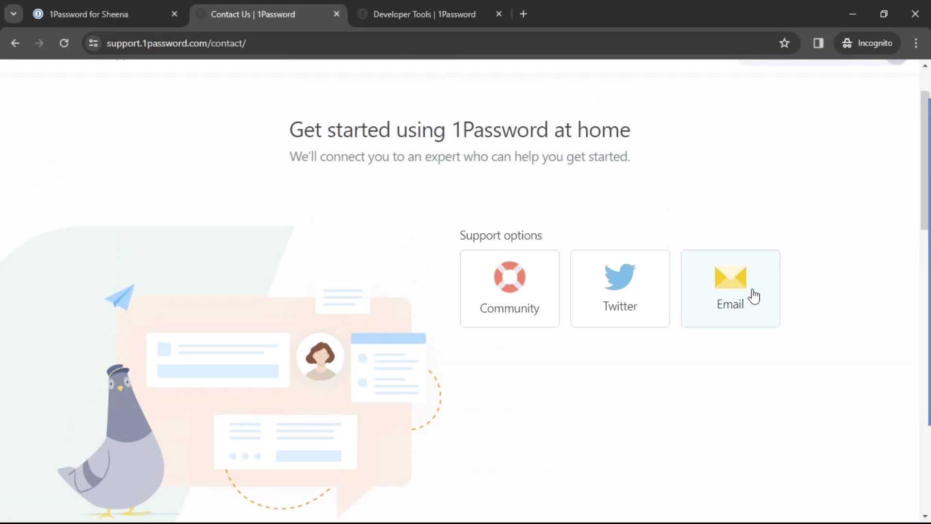The width and height of the screenshot is (931, 524).
Task: Select the Contact Us tab
Action: click(253, 14)
